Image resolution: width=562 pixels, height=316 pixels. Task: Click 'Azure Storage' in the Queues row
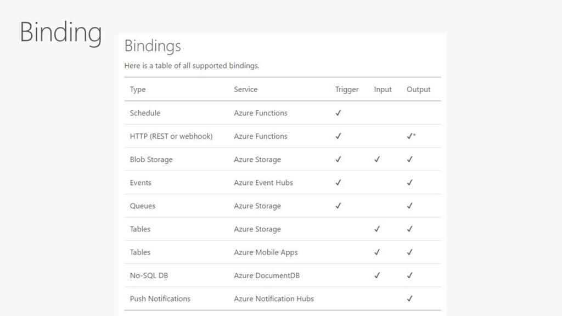coord(257,206)
